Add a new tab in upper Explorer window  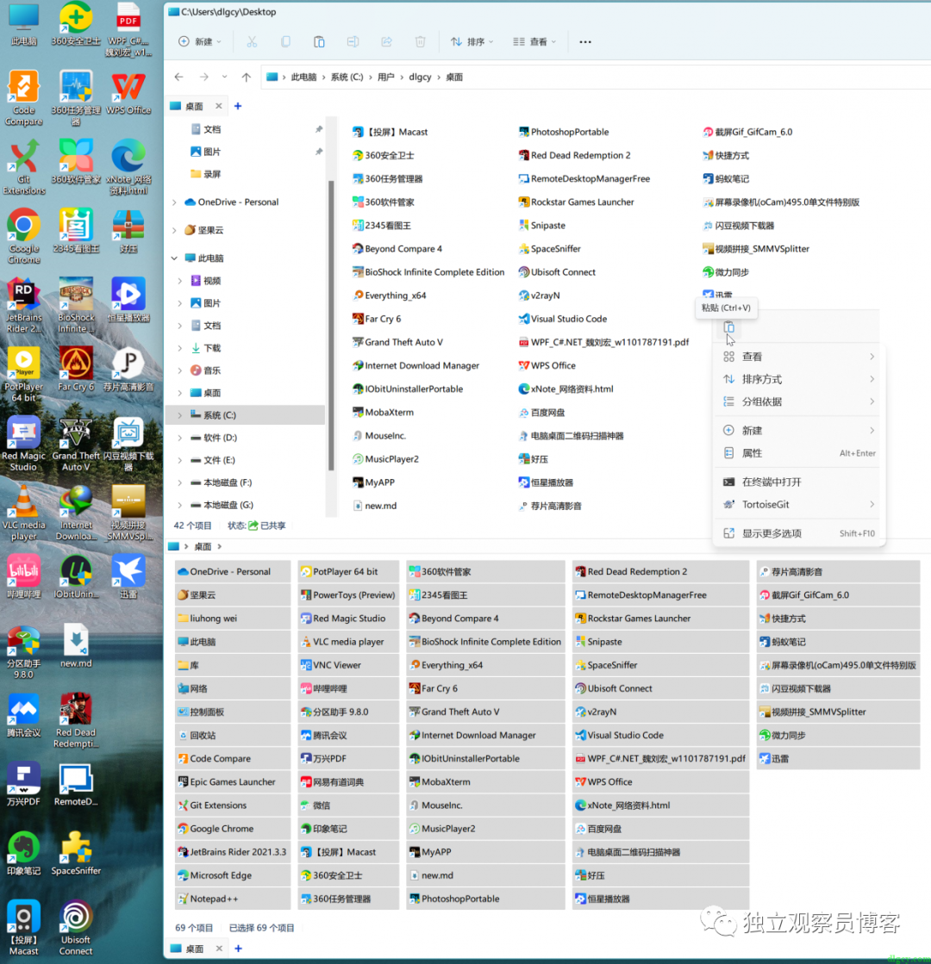tap(238, 106)
